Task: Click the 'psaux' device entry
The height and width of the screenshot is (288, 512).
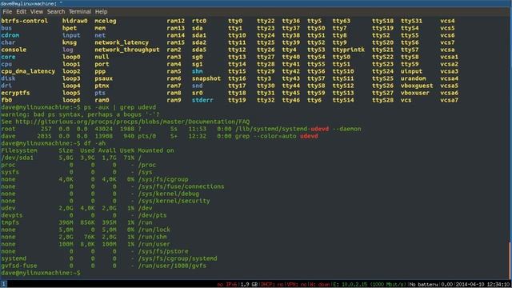Action: [x=103, y=78]
